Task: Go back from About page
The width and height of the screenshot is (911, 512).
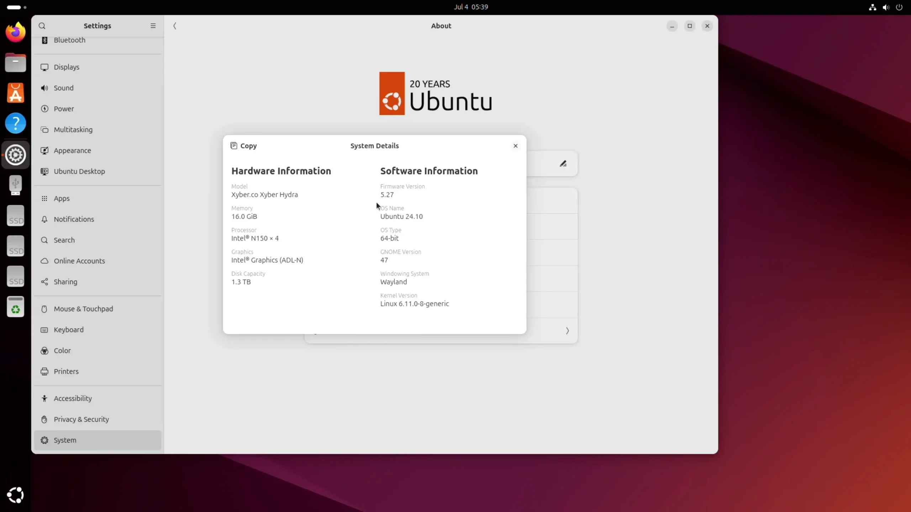Action: tap(175, 26)
